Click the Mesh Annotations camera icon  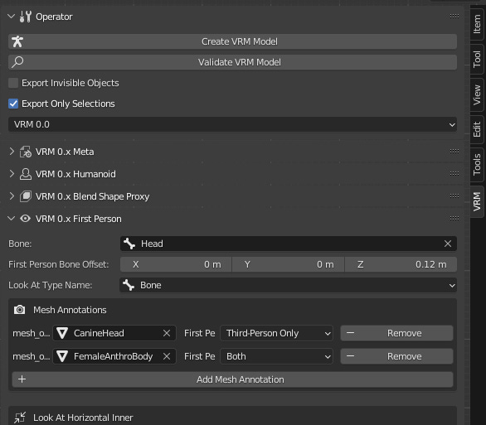coord(20,310)
